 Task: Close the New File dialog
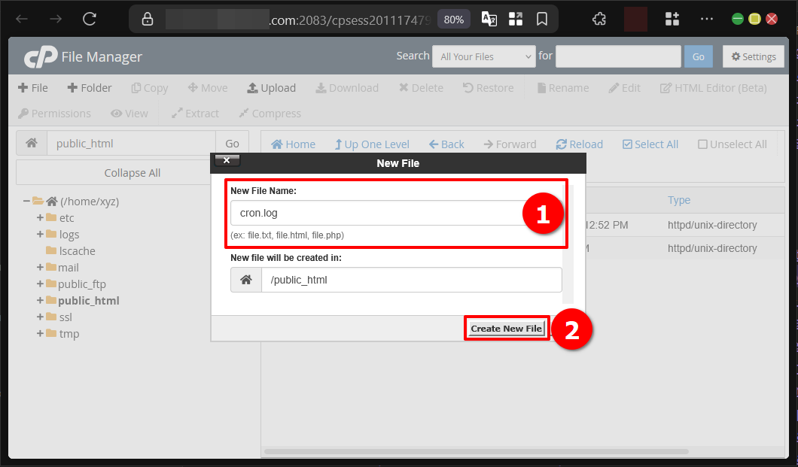(227, 160)
